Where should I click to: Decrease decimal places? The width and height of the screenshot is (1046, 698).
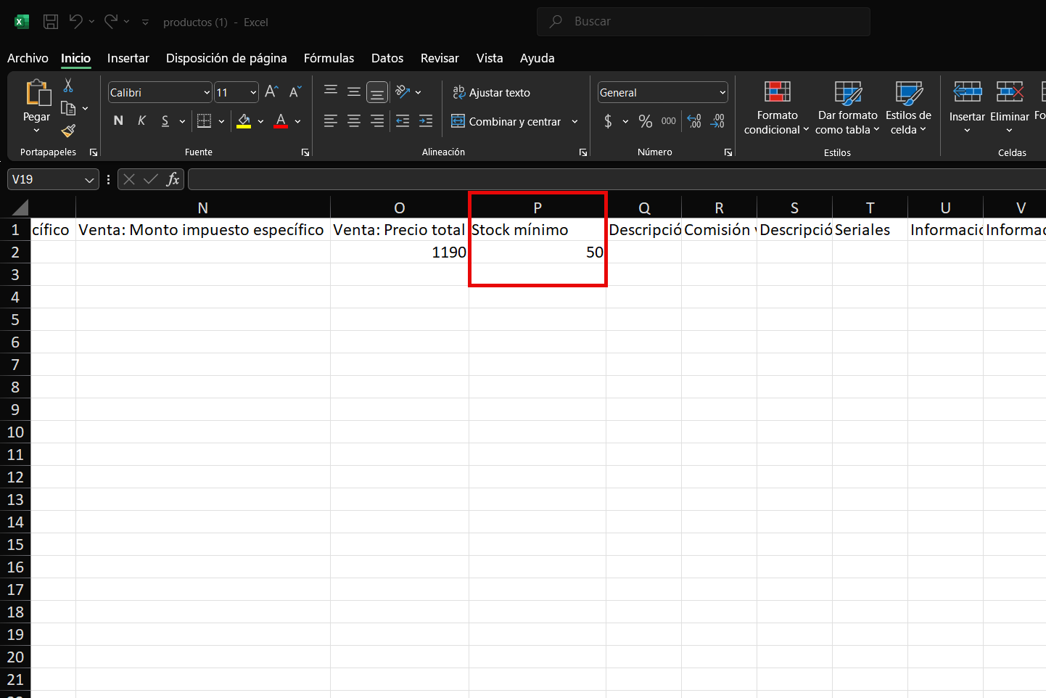coord(717,121)
